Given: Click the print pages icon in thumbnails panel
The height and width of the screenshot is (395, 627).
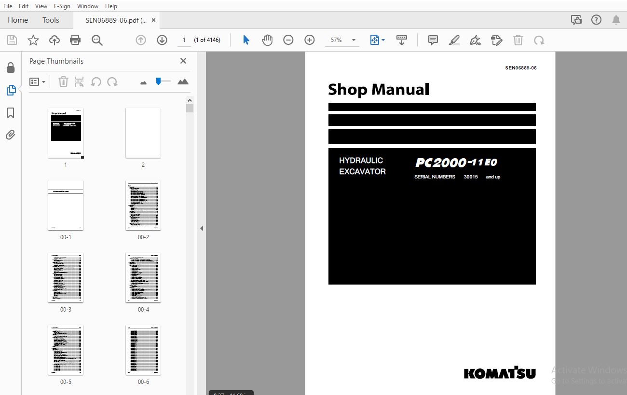Looking at the screenshot, I should 80,82.
